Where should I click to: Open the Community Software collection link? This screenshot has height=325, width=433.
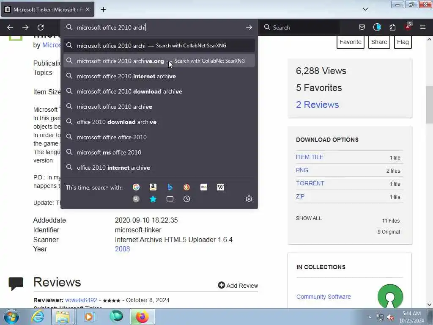coord(323,297)
